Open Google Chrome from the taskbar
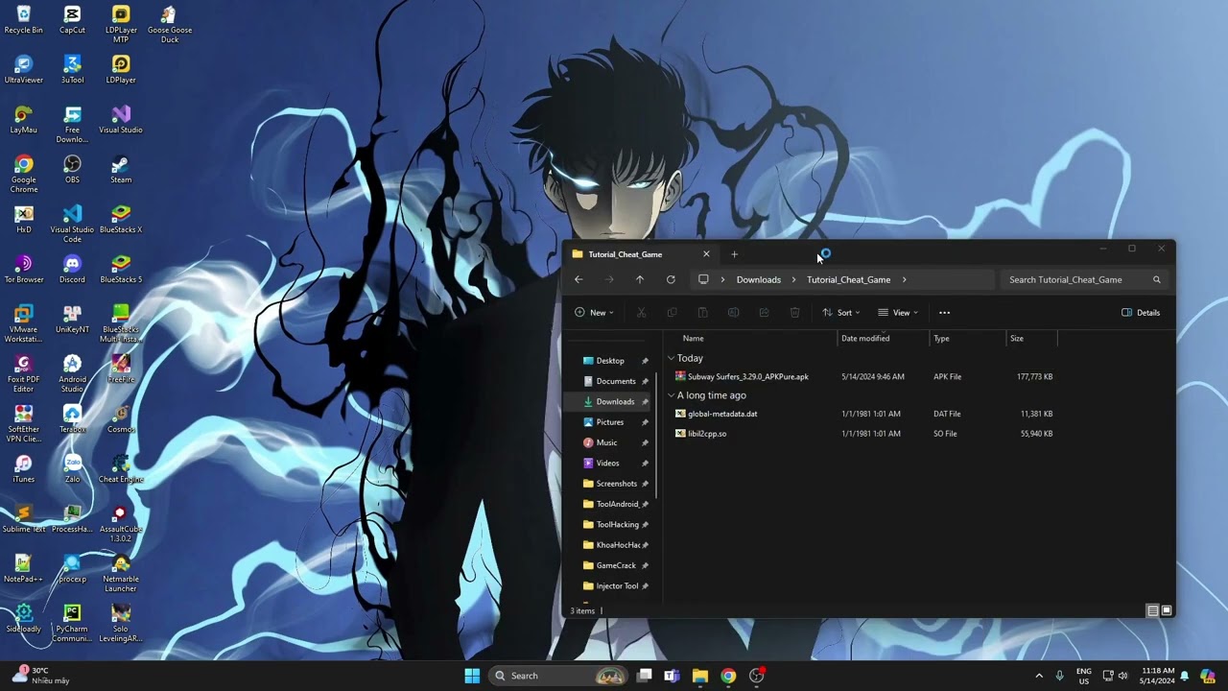This screenshot has width=1228, height=691. coord(728,676)
